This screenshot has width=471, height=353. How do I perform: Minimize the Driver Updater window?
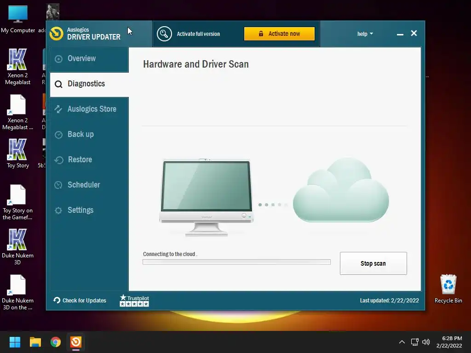(x=400, y=35)
